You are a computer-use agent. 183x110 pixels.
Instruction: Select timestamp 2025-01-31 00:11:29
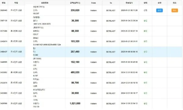click(129, 10)
